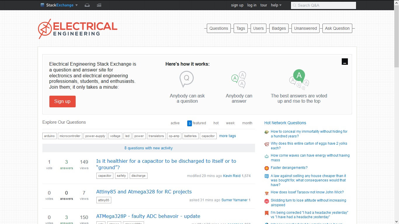399x224 pixels.
Task: Select the batteries tag
Action: click(x=190, y=136)
